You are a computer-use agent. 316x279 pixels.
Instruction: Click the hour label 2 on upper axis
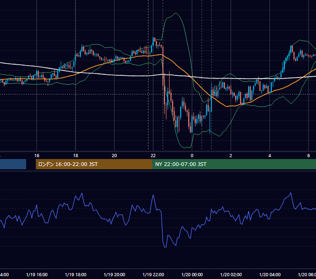[231, 156]
